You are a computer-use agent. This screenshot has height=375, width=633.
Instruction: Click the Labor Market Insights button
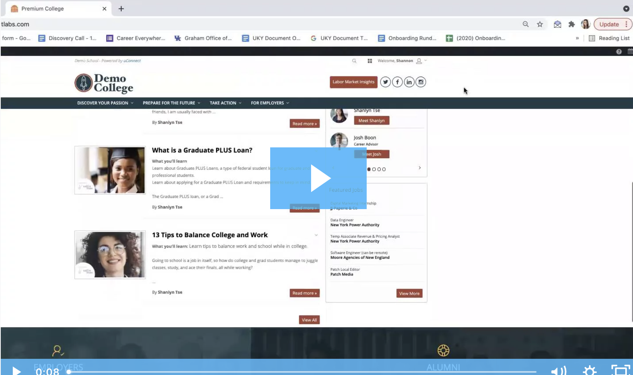353,82
